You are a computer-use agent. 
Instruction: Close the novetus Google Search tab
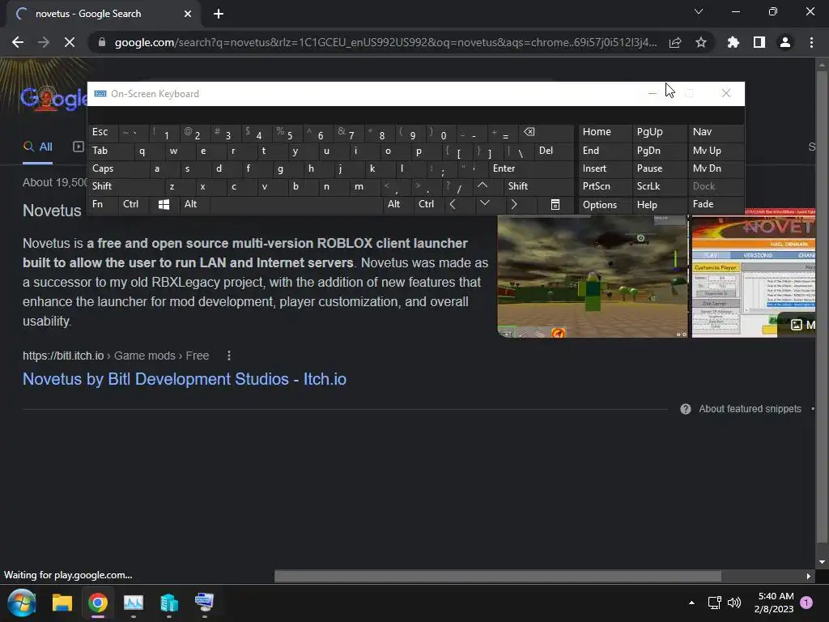click(188, 14)
